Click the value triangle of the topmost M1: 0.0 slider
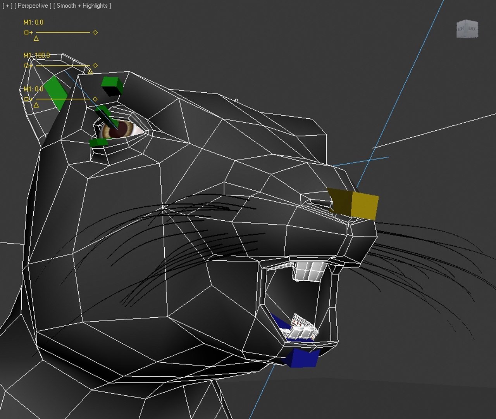The width and height of the screenshot is (496, 419). coord(36,38)
